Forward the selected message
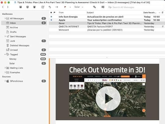 [x=57, y=7]
